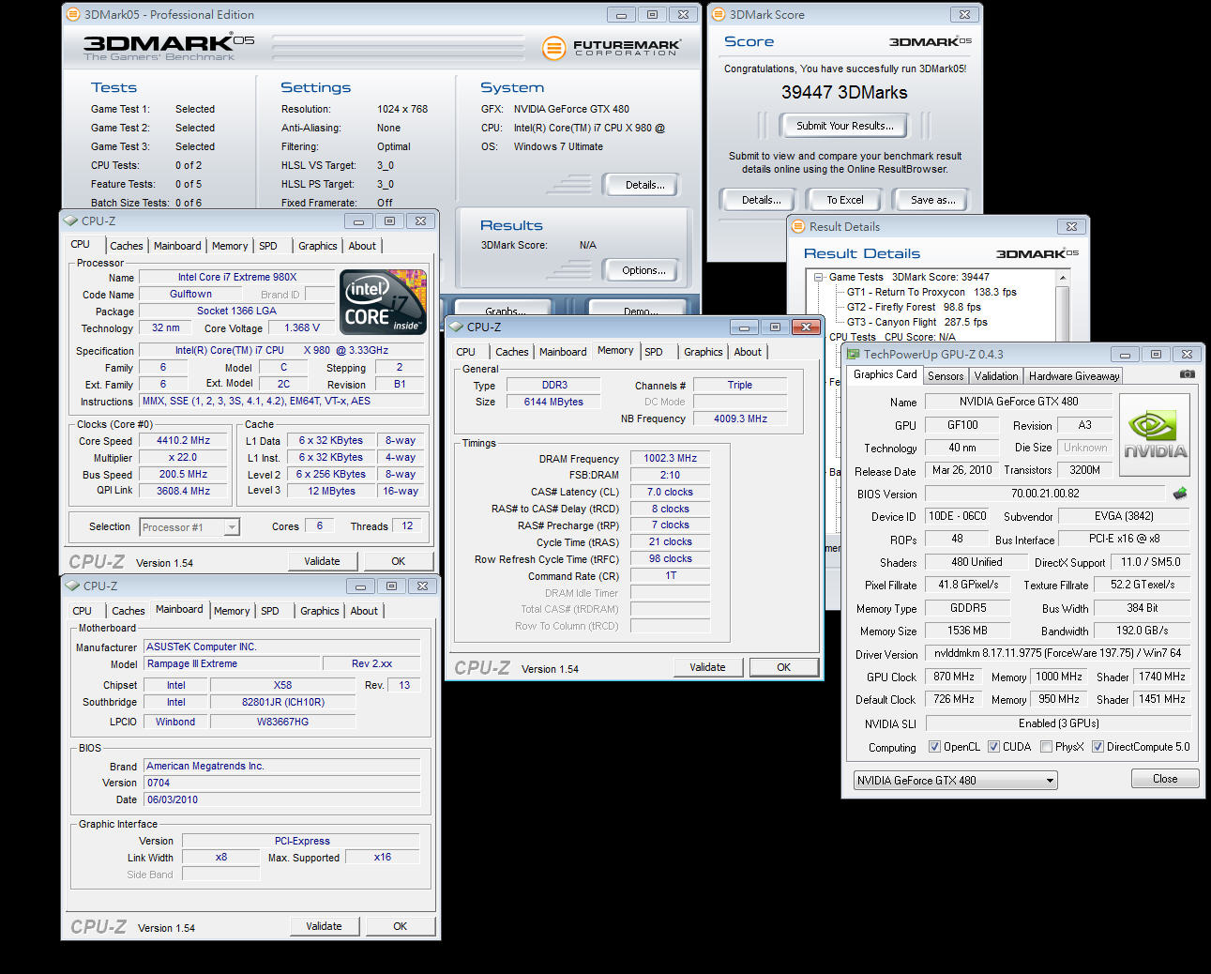Click the GPU Name field in GPU-Z
The height and width of the screenshot is (974, 1211).
click(1019, 402)
